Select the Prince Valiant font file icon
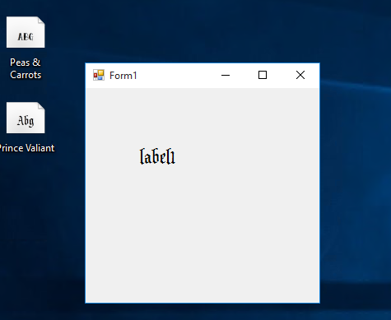The image size is (391, 320). point(26,118)
